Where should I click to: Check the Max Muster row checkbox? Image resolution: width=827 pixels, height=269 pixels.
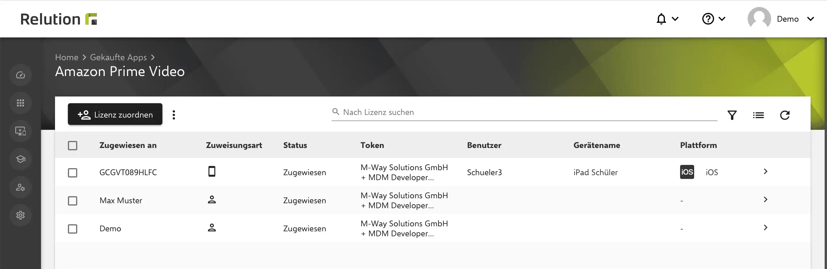[73, 201]
